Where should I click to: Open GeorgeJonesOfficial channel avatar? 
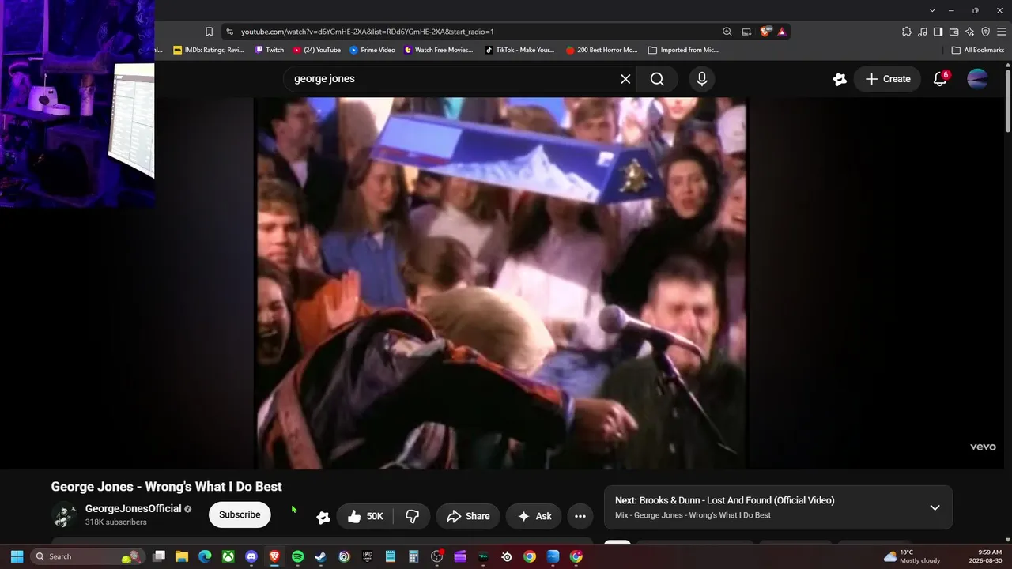64,515
